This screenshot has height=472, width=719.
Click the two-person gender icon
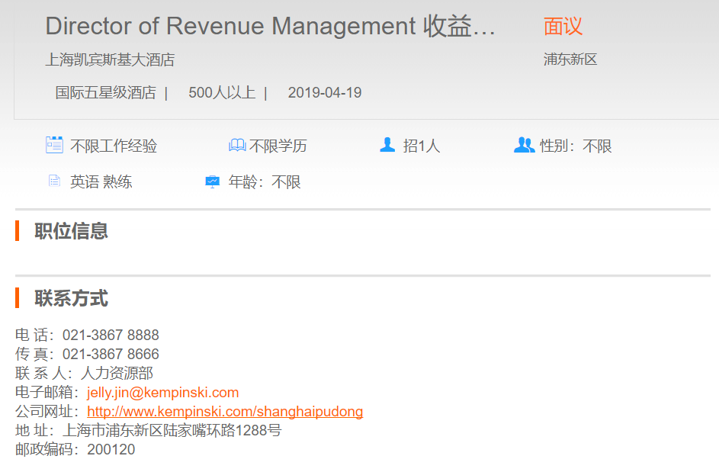pos(524,145)
